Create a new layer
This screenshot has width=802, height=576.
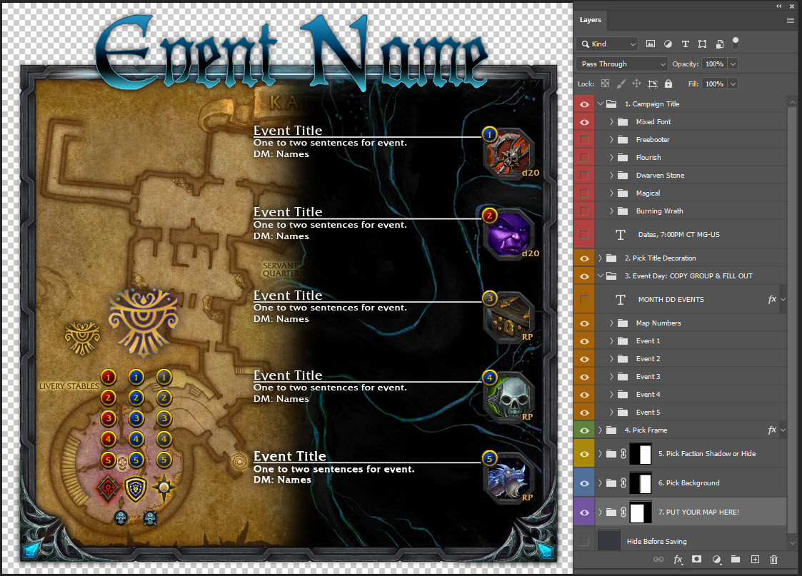(755, 560)
